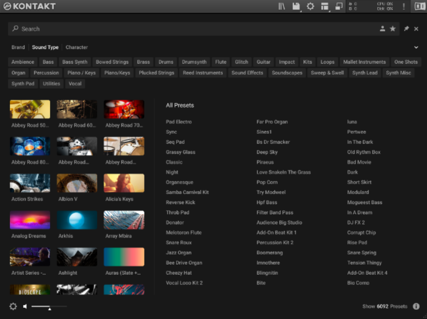Toggle the side panel icon at top right
The image size is (427, 319).
pos(419,6)
